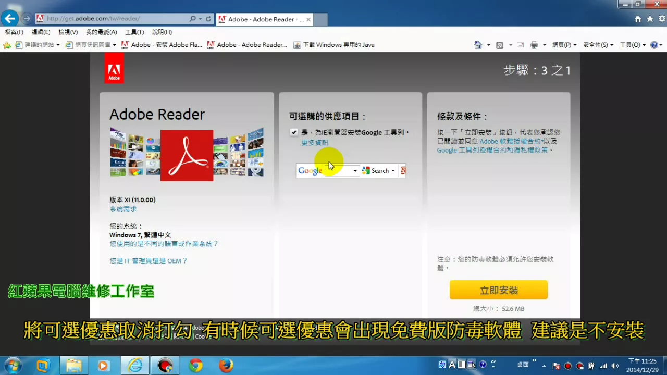Screen dimensions: 667x375
Task: Expand the 網頁快訊圖庫 dropdown arrow
Action: 114,45
